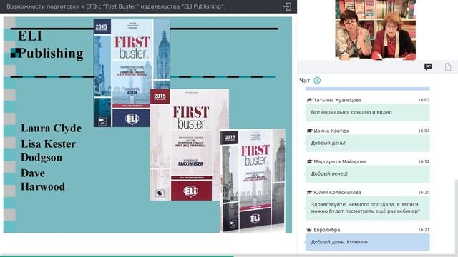Screen dimensions: 458x257
Task: Click author name 'Dodgson' on slide
Action: pos(42,158)
